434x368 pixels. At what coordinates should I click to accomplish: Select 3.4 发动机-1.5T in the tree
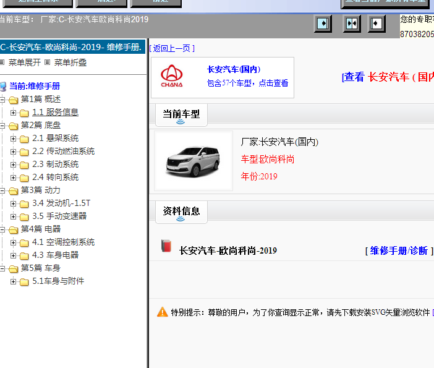click(61, 203)
